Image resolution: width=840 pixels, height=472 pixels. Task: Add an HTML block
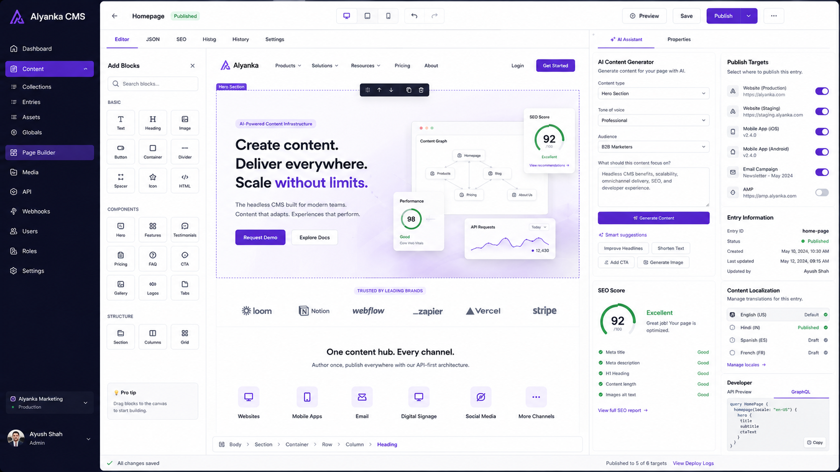pos(185,181)
